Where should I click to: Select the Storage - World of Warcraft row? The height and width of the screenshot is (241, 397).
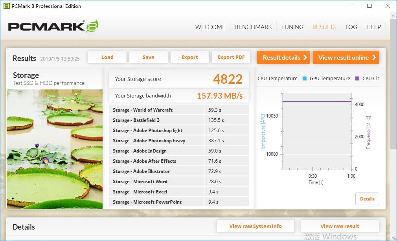pyautogui.click(x=179, y=110)
